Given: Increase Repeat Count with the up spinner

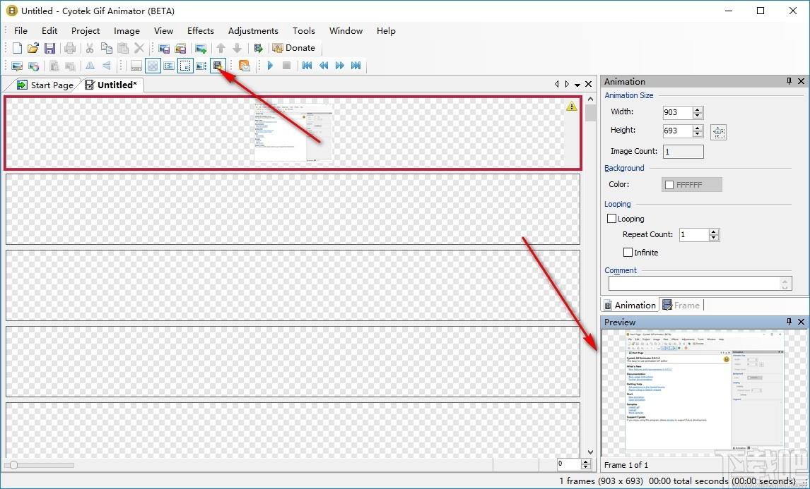Looking at the screenshot, I should (714, 231).
